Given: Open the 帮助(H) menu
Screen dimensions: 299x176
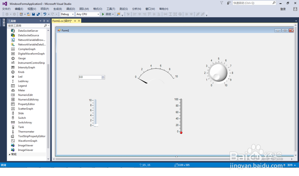Looking at the screenshot, I should [x=164, y=9].
